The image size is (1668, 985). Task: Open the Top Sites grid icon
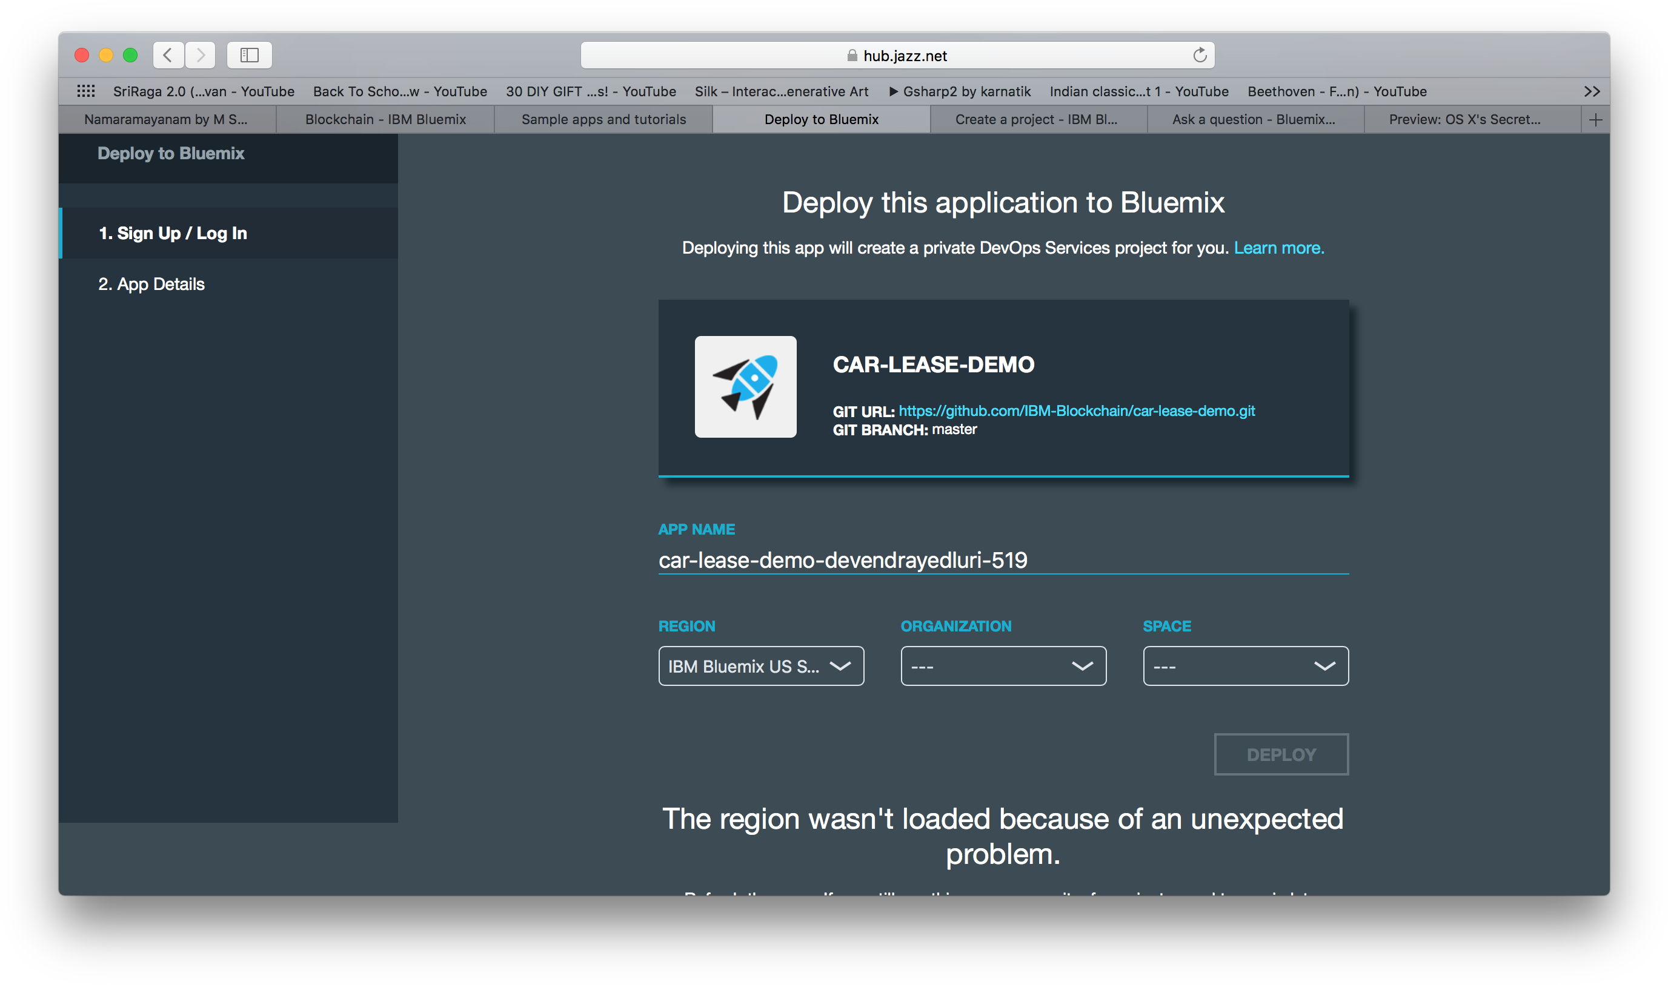coord(85,91)
